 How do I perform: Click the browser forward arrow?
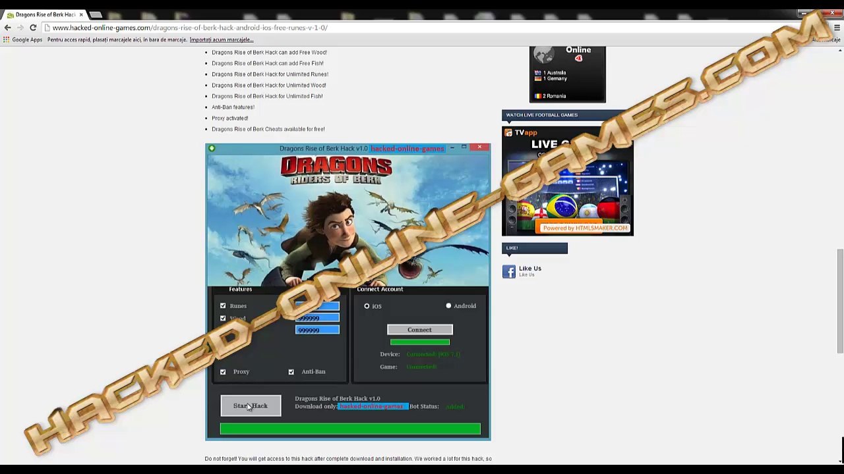pos(20,28)
